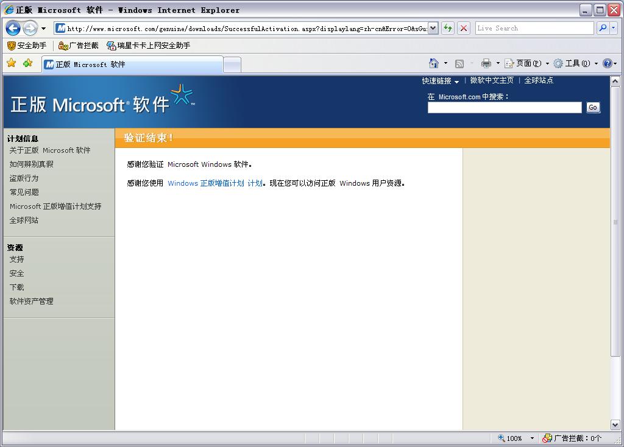Open the 常见问题 sidebar link
Screen dimensions: 624x447
(x=24, y=192)
